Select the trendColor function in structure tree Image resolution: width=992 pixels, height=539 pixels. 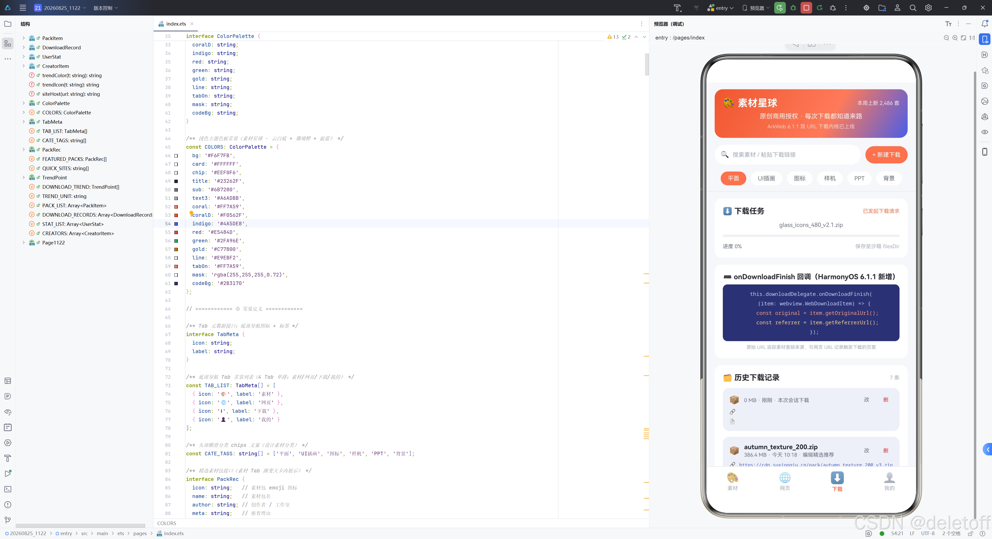click(72, 75)
